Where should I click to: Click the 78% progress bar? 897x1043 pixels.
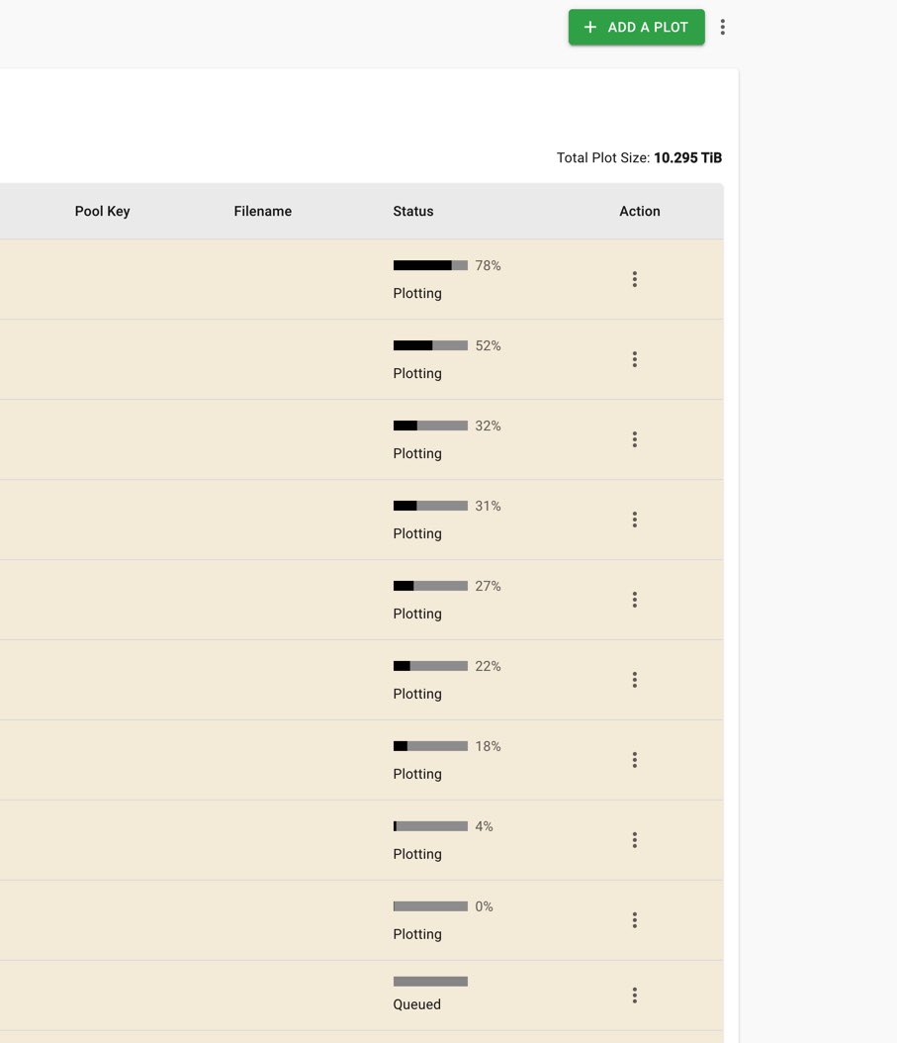click(x=431, y=265)
